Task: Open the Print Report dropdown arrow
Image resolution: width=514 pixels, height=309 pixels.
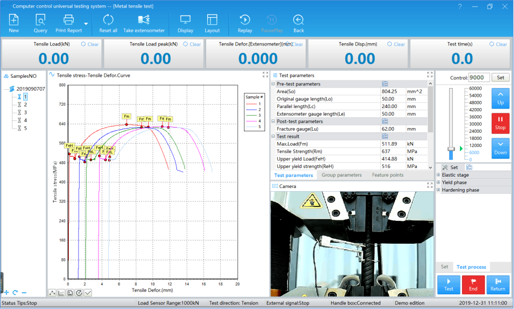Action: click(x=87, y=24)
